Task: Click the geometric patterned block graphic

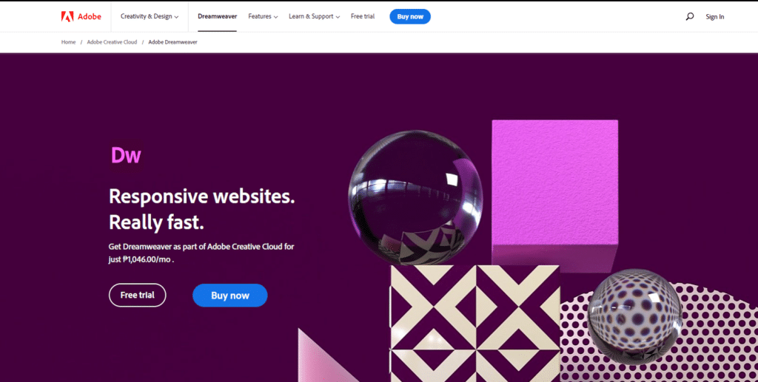Action: 475,323
